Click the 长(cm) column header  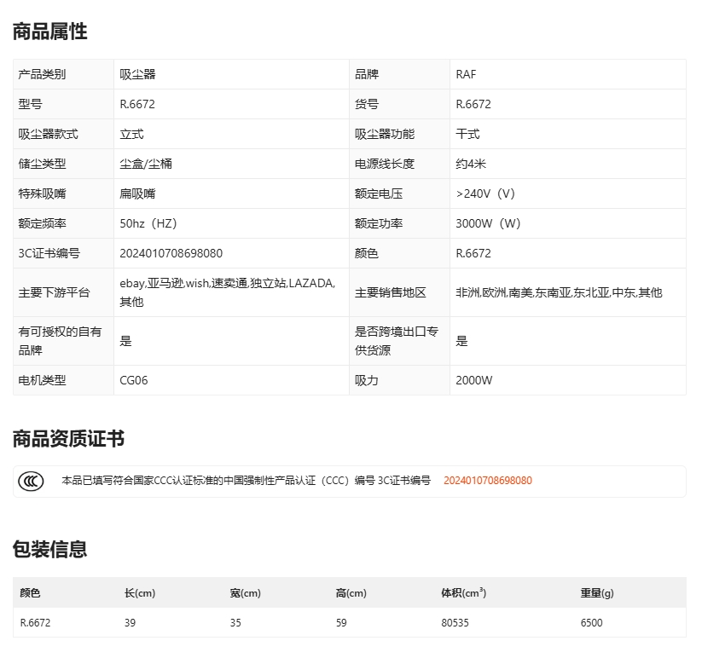tap(140, 593)
